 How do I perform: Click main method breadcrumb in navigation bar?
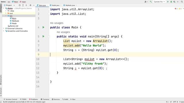(x=23, y=2)
